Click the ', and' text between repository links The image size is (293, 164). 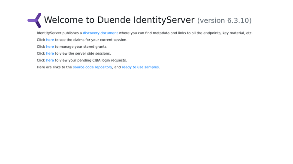point(117,67)
